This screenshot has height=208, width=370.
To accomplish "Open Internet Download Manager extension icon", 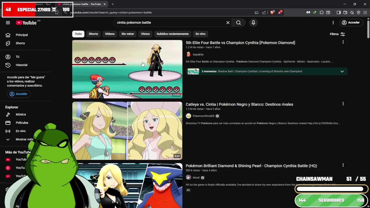I will [315, 12].
